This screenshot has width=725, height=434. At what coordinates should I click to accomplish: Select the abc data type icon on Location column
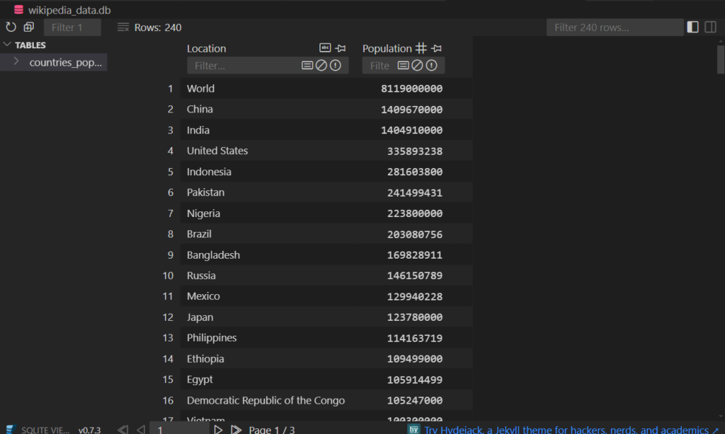[x=325, y=47]
